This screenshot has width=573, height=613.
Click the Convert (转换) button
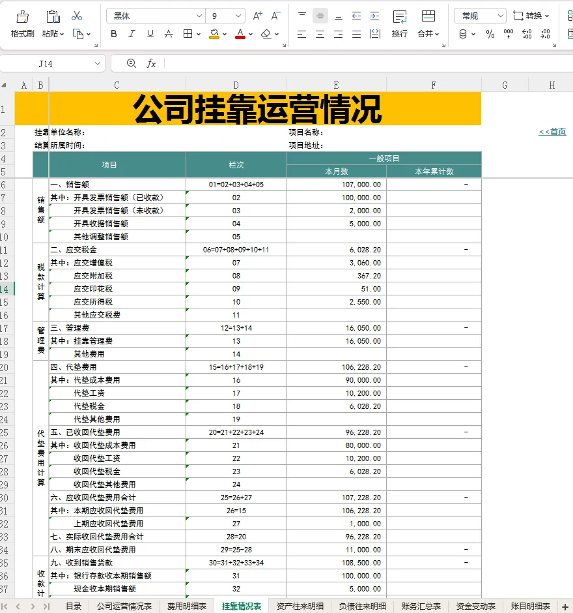[x=531, y=16]
